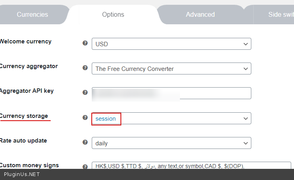The height and width of the screenshot is (180, 294).
Task: Click the Rate auto update label
Action: click(x=24, y=141)
